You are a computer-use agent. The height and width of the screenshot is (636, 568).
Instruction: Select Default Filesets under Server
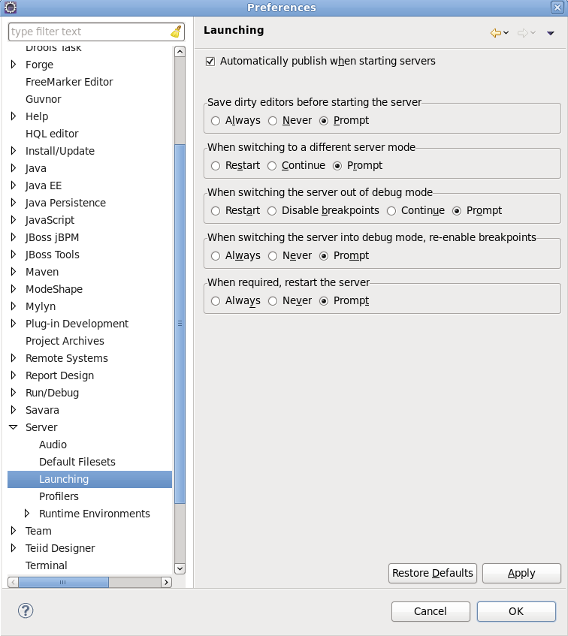pos(77,462)
